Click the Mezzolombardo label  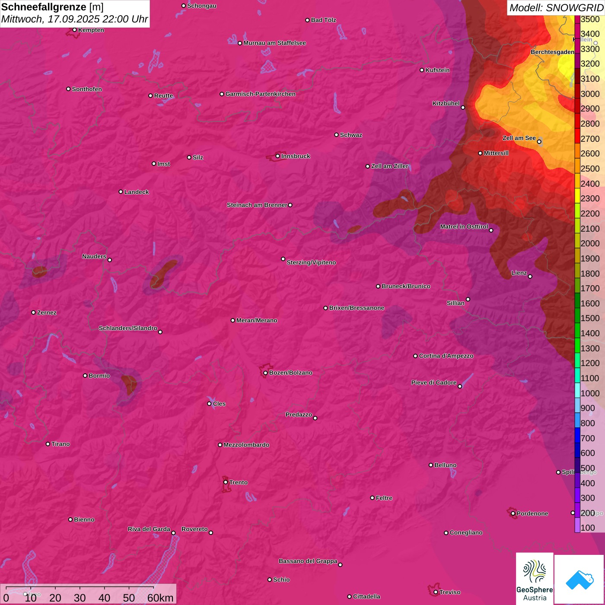[246, 445]
